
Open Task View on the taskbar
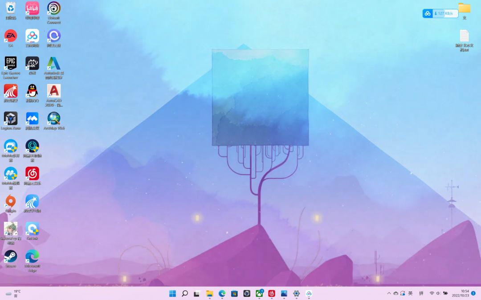[x=197, y=294]
